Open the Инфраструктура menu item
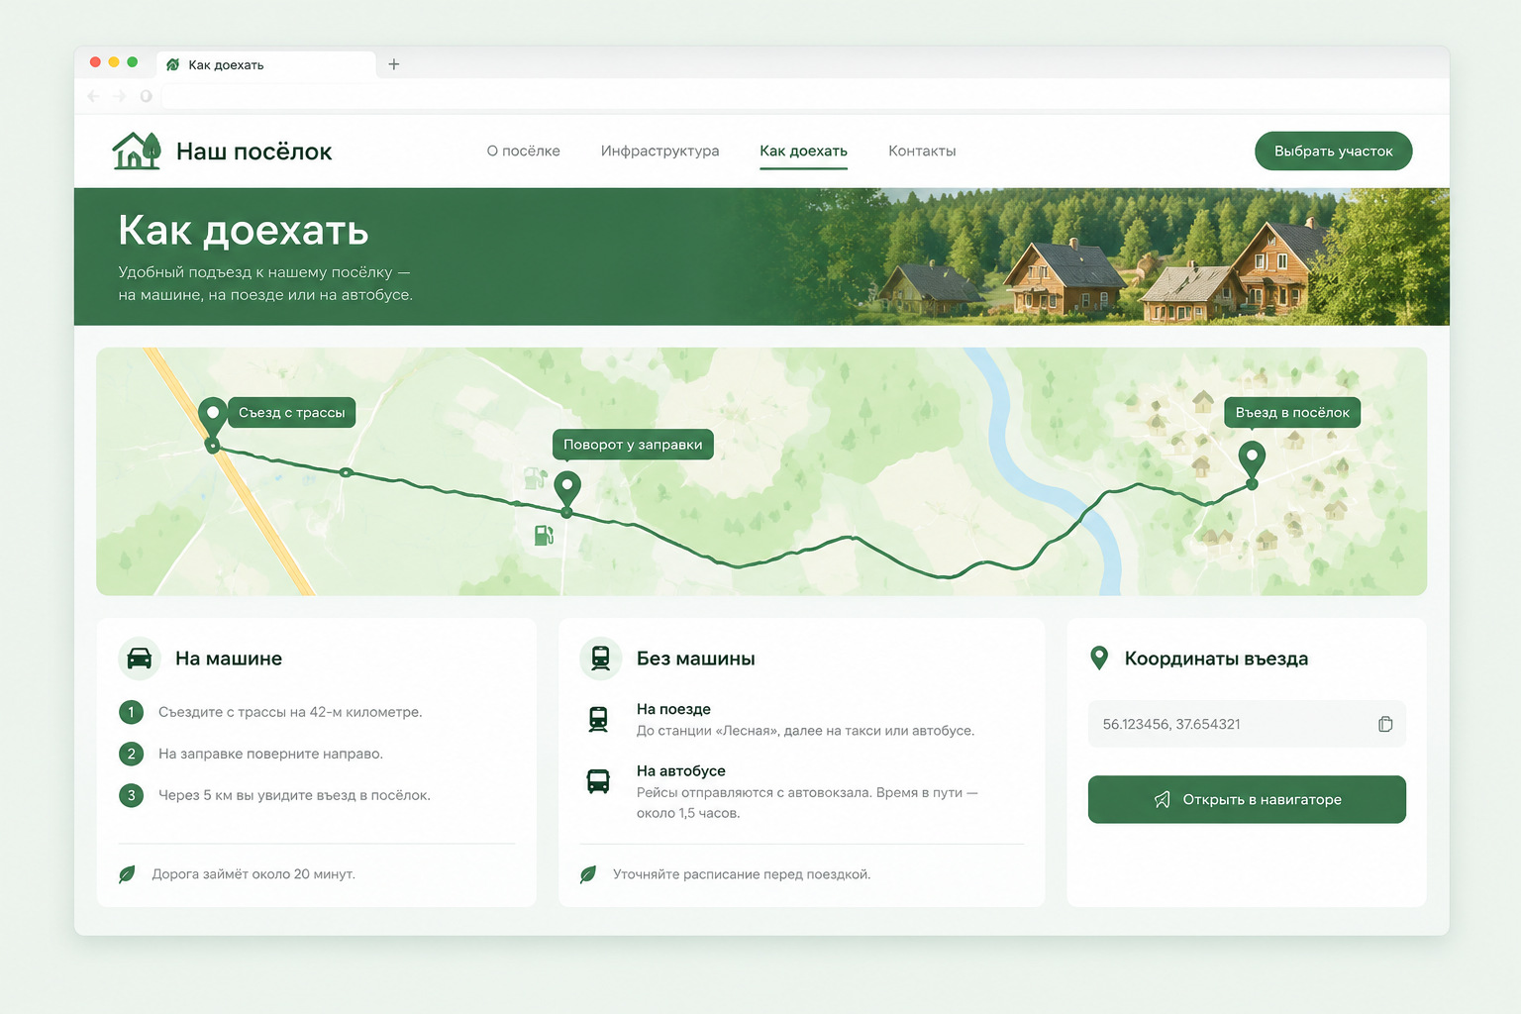The width and height of the screenshot is (1521, 1014). 659,151
